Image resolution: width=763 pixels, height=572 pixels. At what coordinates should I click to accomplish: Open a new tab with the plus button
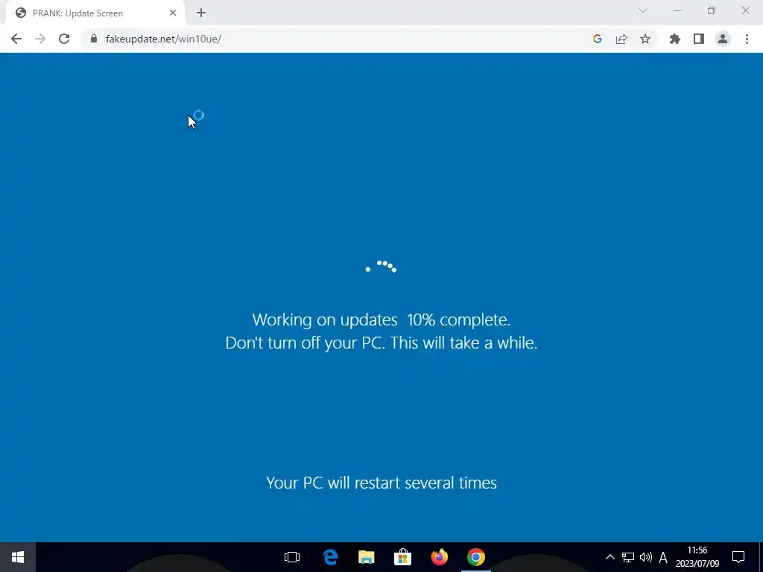click(201, 13)
